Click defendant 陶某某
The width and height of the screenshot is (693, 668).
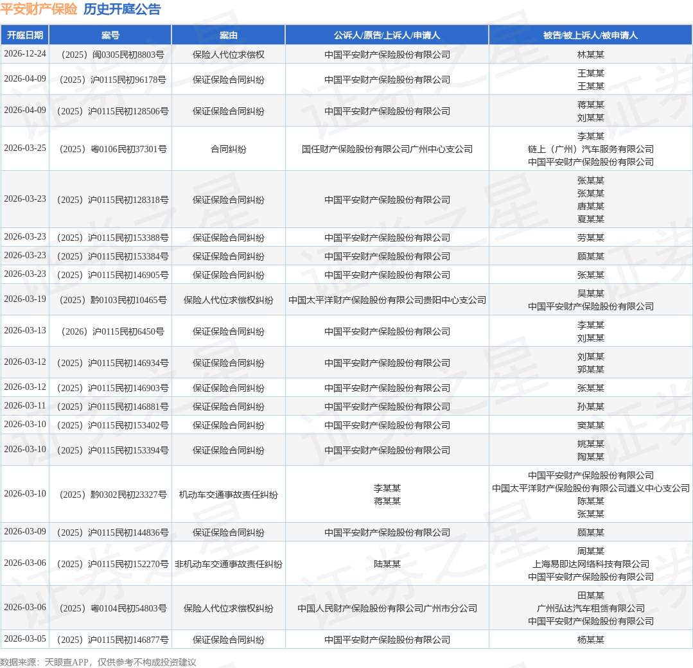pos(590,457)
